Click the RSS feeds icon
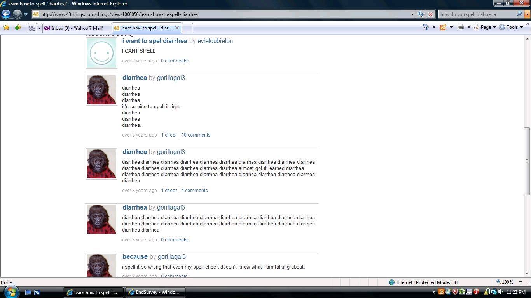This screenshot has height=298, width=531. click(443, 27)
